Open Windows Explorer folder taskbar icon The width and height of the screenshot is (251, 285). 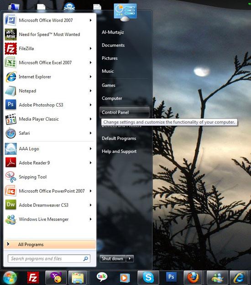coord(78,278)
